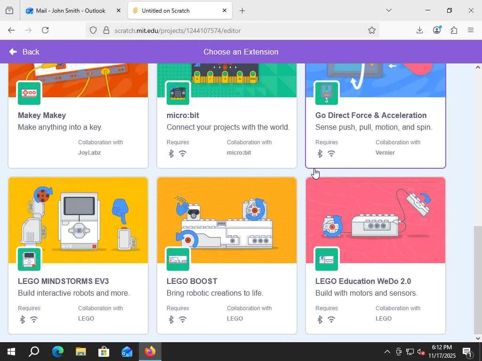Click Bluetooth icon on LEGO BOOST card
The image size is (482, 361).
tap(171, 320)
